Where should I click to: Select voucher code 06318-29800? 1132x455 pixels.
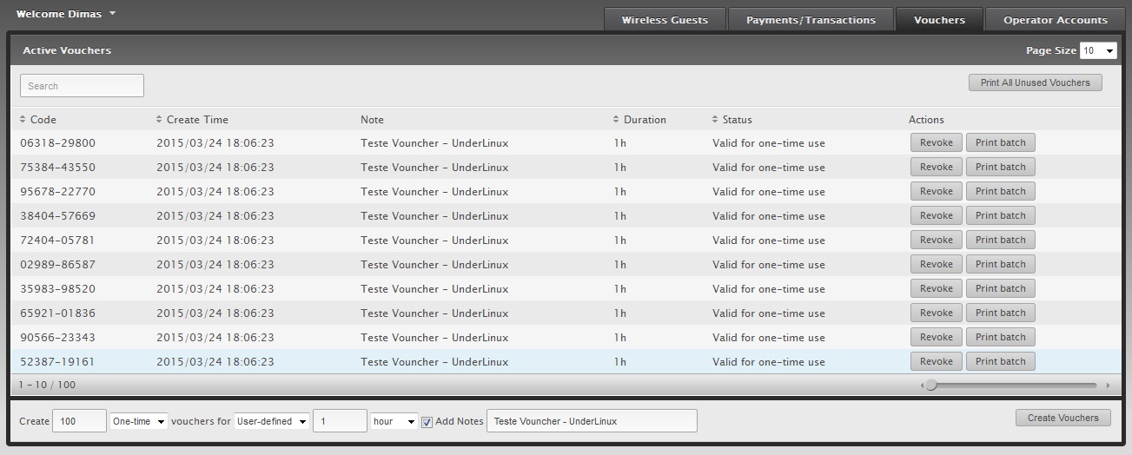click(58, 142)
